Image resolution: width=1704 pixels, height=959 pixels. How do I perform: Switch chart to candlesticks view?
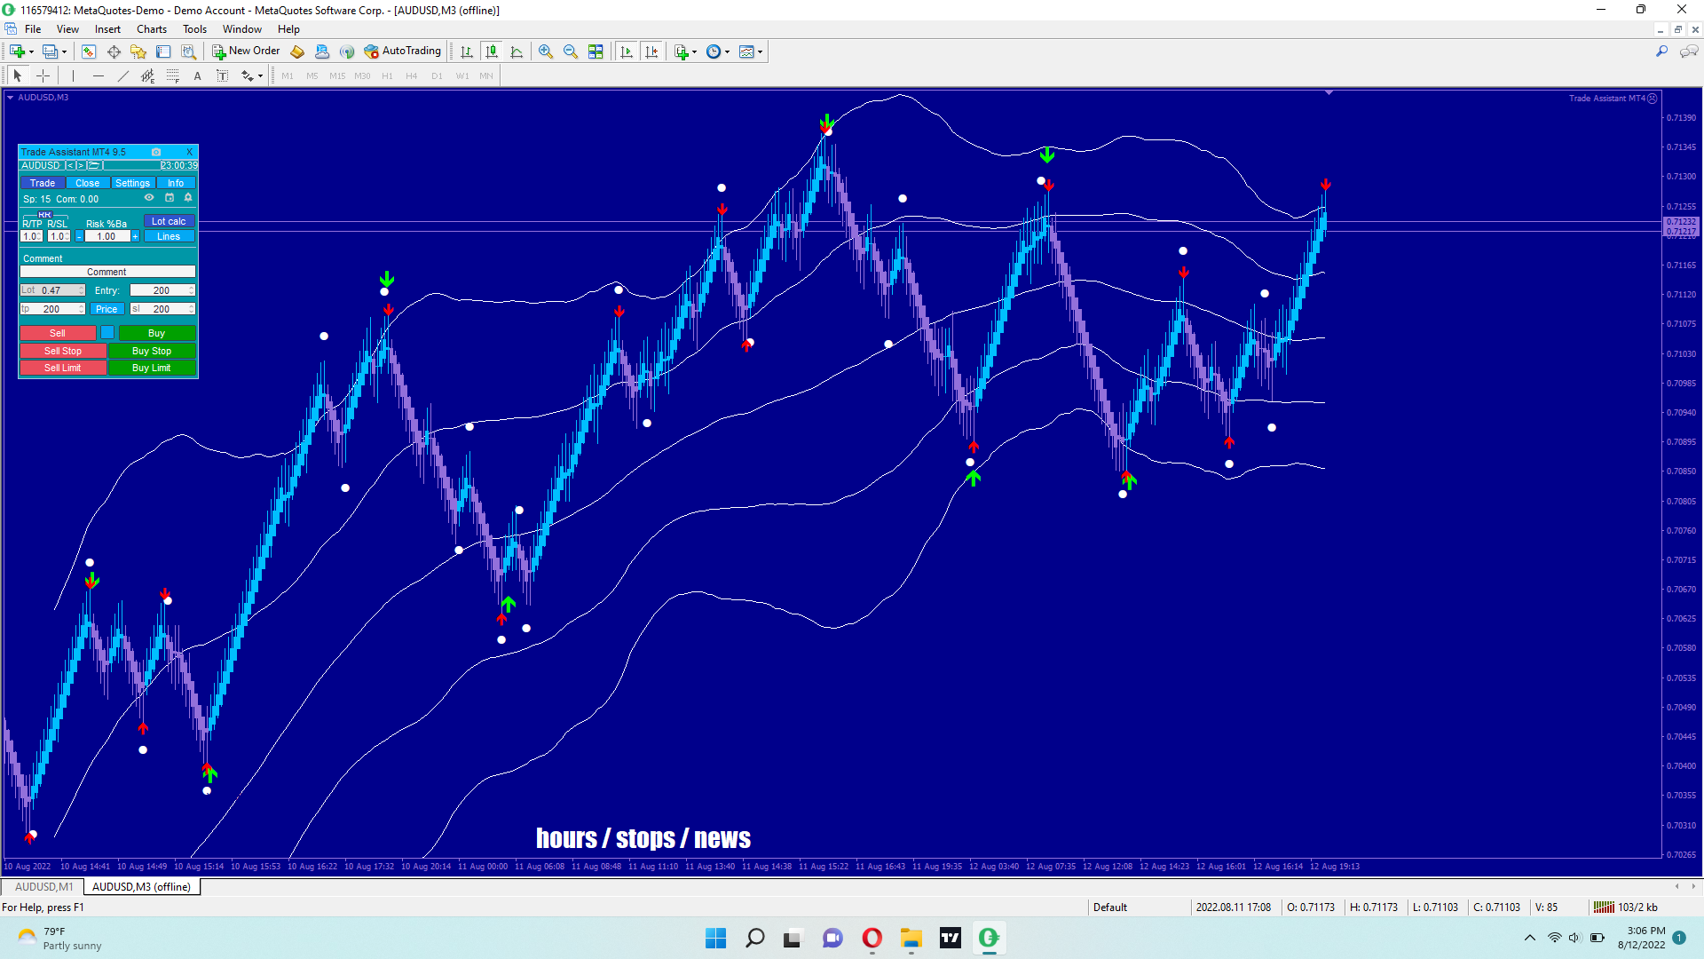(x=491, y=52)
